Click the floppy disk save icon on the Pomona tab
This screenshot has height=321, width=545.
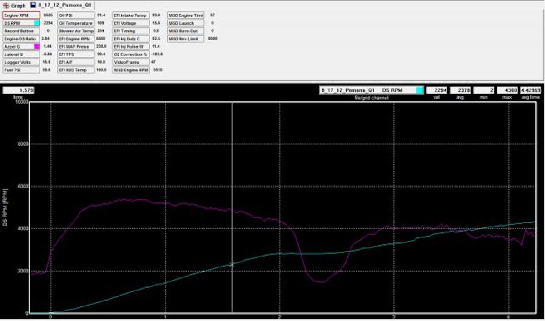[x=32, y=5]
